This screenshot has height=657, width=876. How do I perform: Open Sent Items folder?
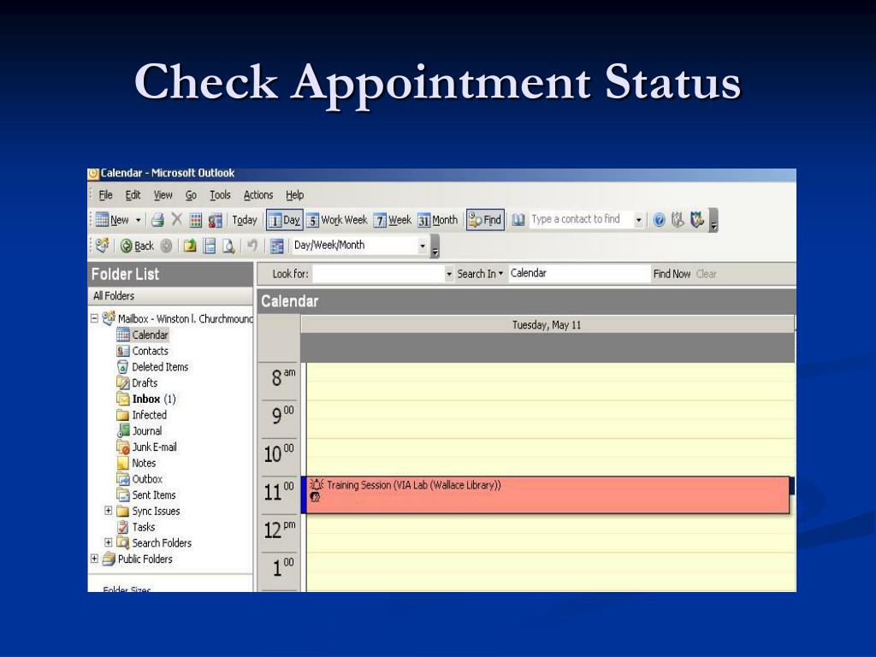tap(146, 495)
